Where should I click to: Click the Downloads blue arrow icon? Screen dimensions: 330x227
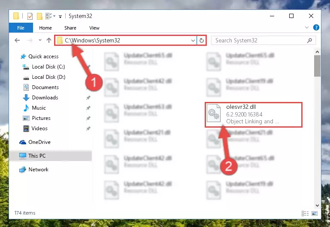pos(26,98)
